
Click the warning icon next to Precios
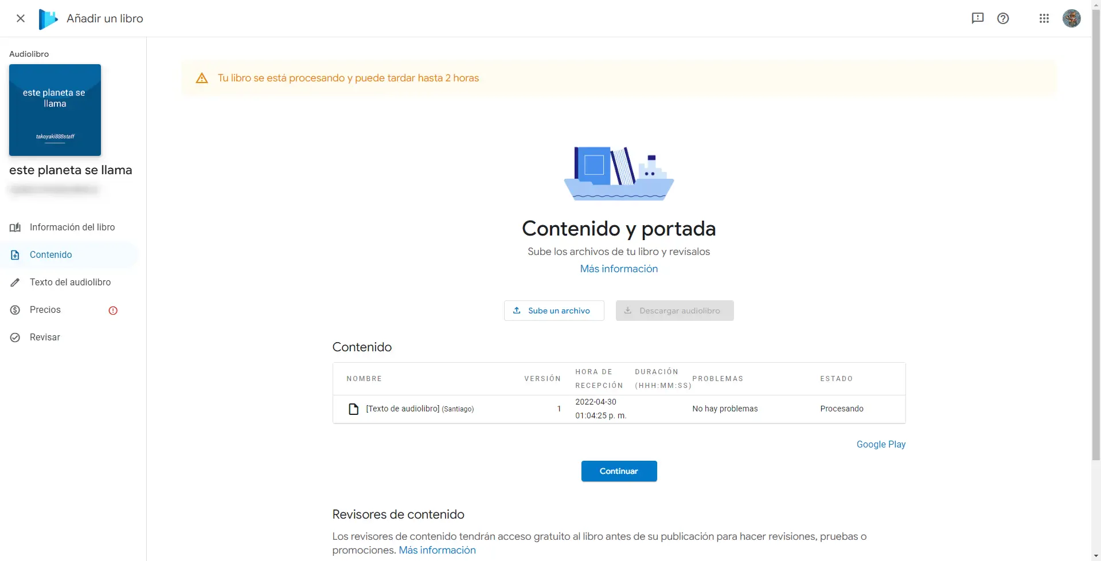[x=112, y=310]
